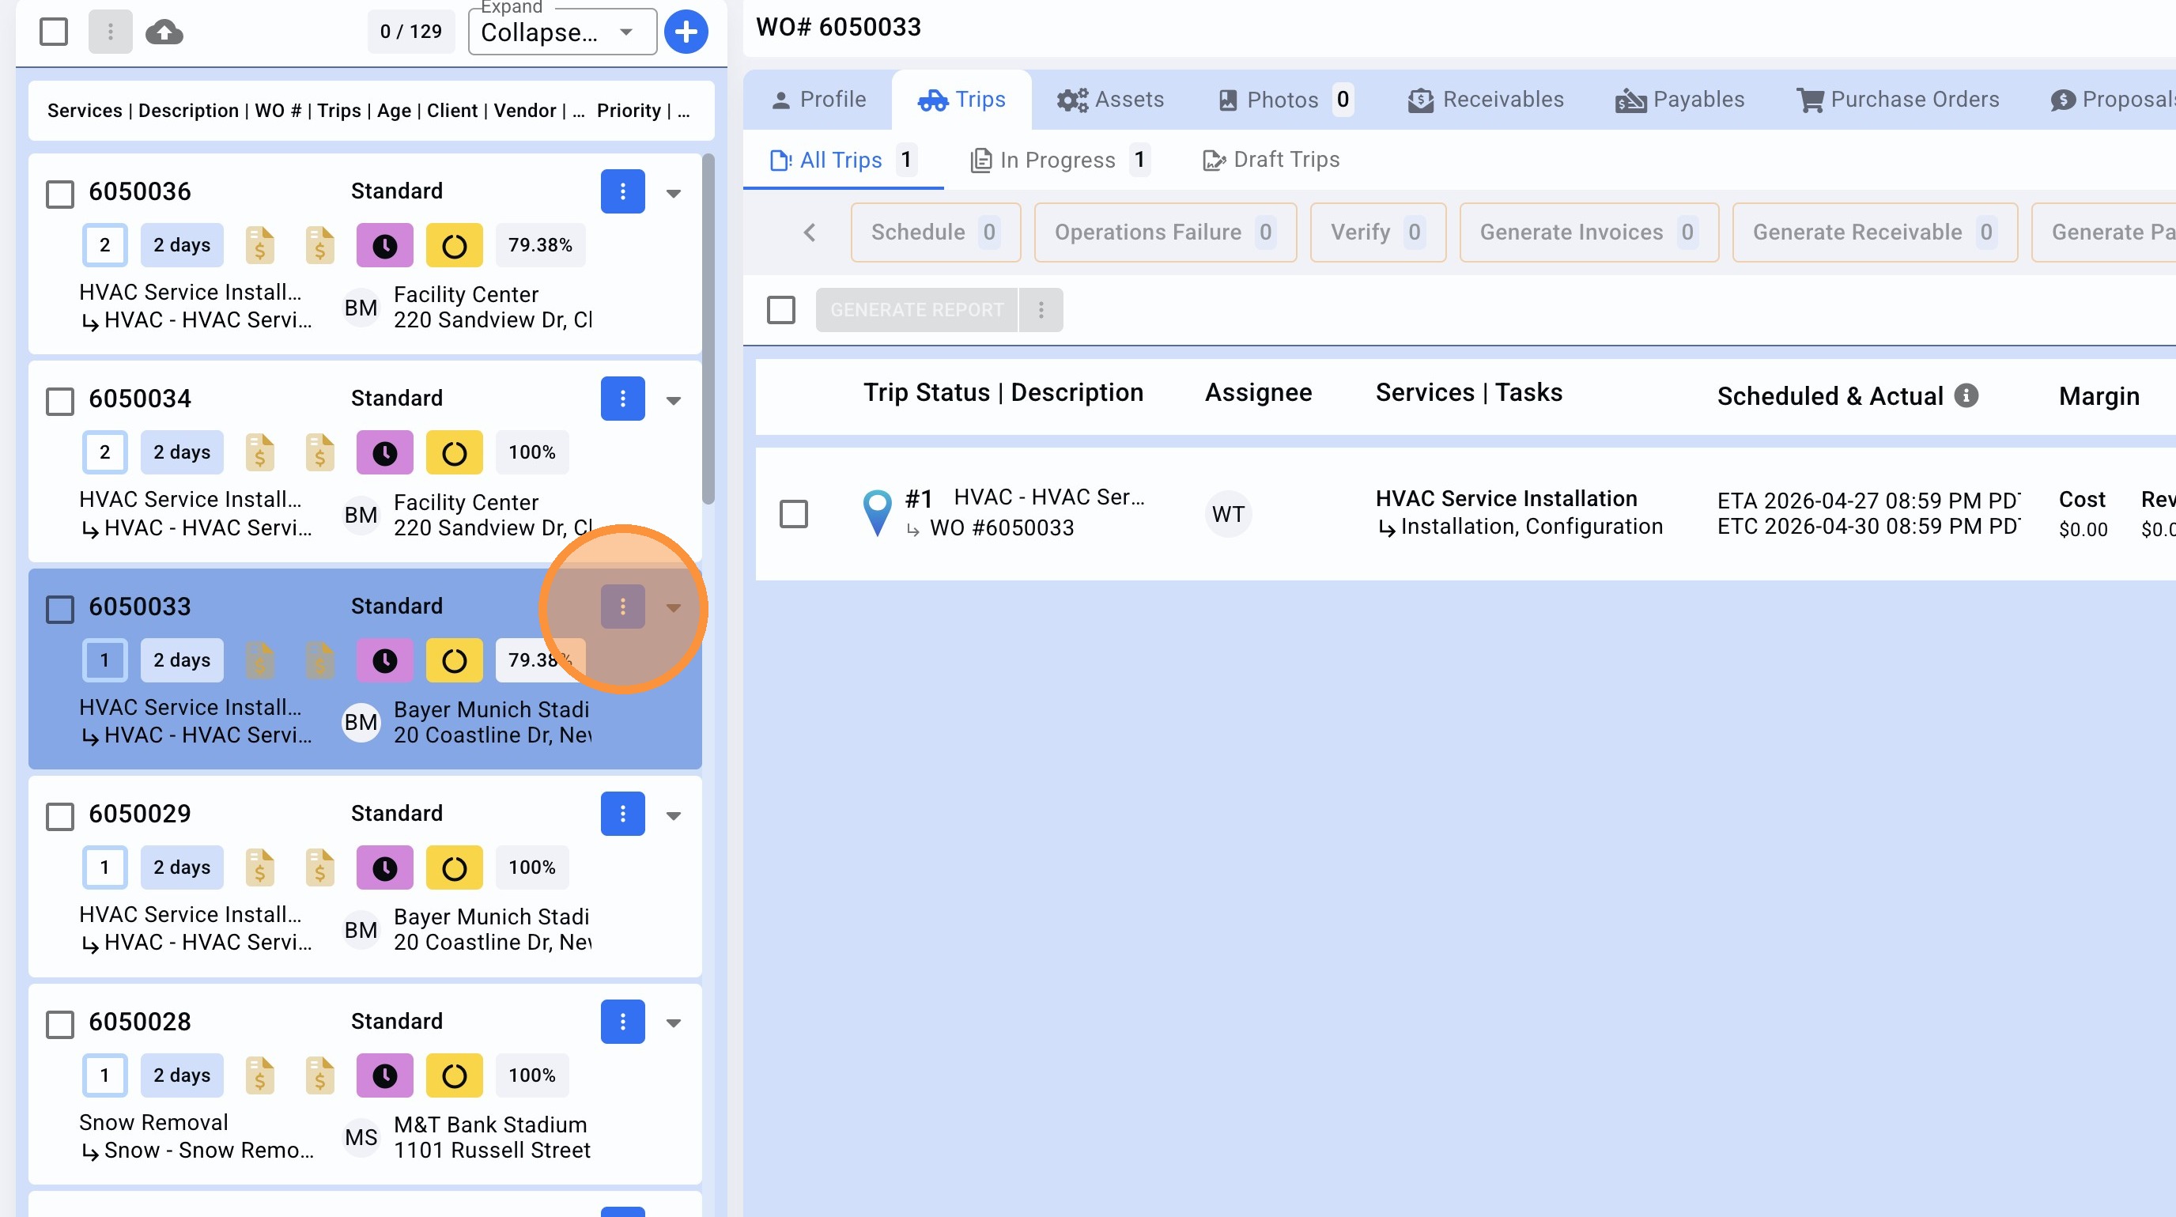The height and width of the screenshot is (1217, 2176).
Task: Toggle the select-all work orders checkbox
Action: 54,32
